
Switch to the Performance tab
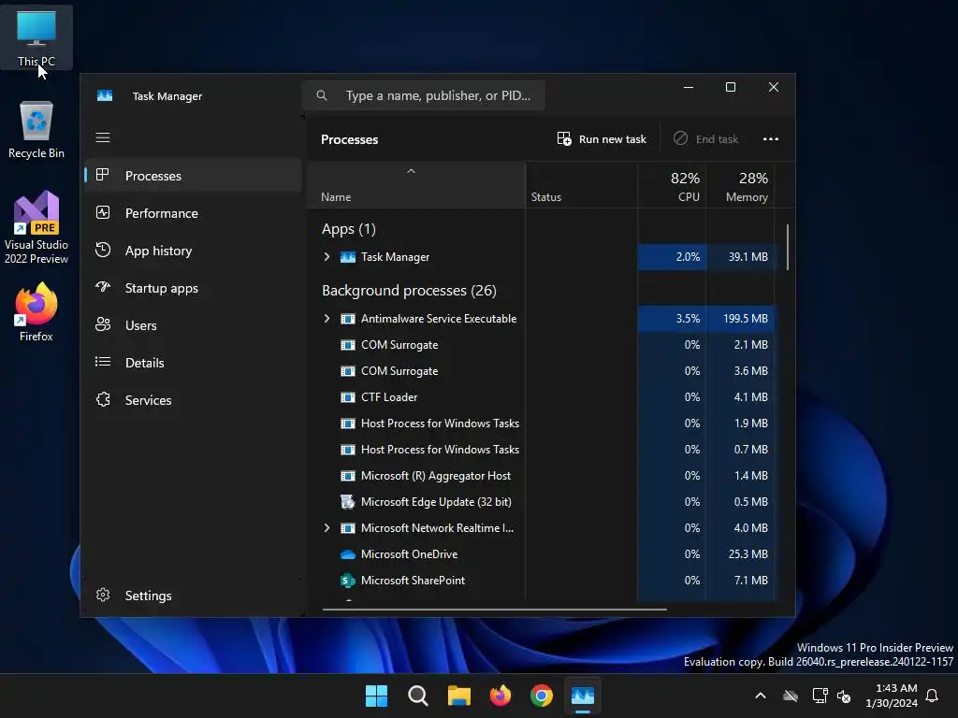pyautogui.click(x=193, y=213)
